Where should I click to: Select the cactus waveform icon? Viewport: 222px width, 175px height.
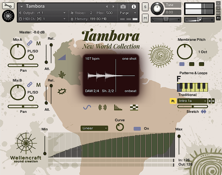(62, 74)
